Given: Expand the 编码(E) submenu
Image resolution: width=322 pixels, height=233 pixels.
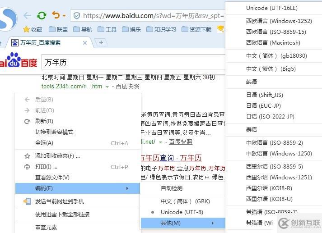Looking at the screenshot, I should tap(78, 188).
